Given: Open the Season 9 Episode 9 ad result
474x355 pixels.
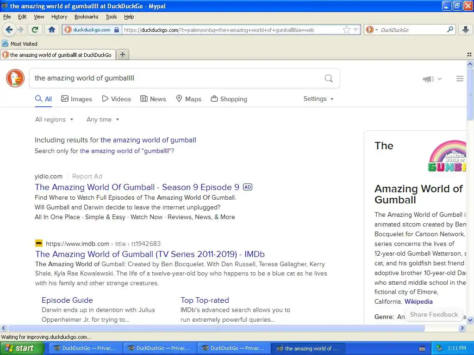Looking at the screenshot, I should (137, 187).
